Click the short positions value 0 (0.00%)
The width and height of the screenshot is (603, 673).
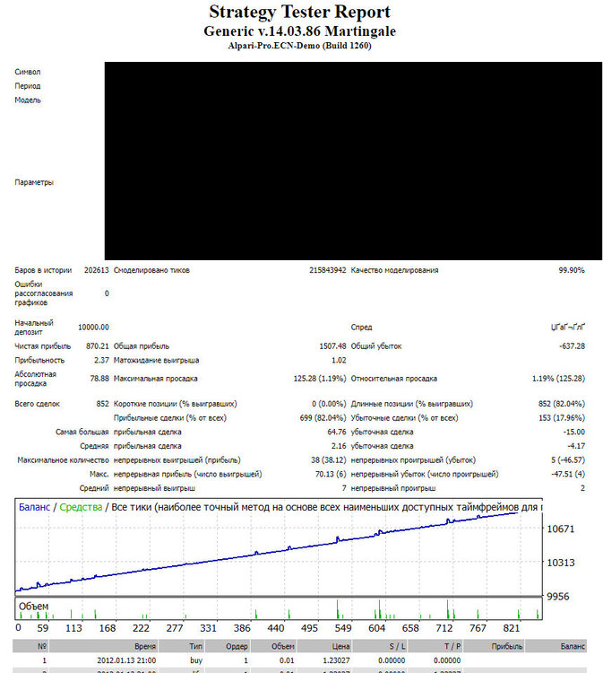(x=329, y=404)
